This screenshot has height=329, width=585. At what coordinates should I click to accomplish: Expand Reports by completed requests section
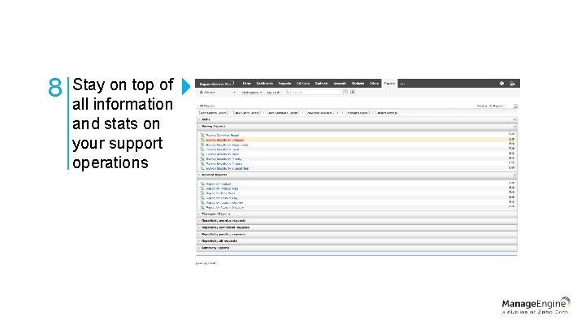(357, 227)
